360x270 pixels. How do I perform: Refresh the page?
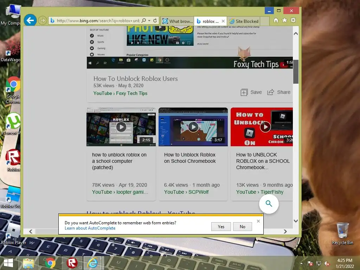pyautogui.click(x=155, y=21)
